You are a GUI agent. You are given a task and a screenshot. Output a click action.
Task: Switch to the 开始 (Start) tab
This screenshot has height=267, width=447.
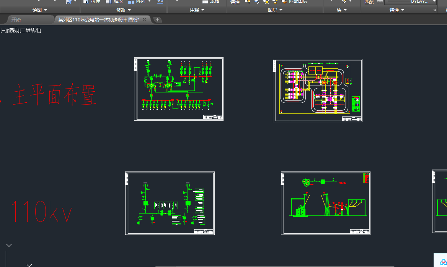coord(16,19)
